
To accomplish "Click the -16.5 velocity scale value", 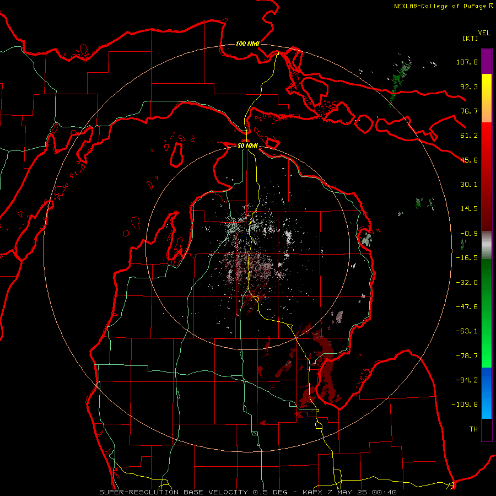I will tap(467, 258).
